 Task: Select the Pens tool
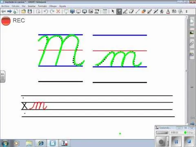(x=119, y=11)
